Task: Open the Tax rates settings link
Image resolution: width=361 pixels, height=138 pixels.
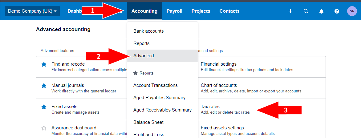Action: click(x=210, y=107)
